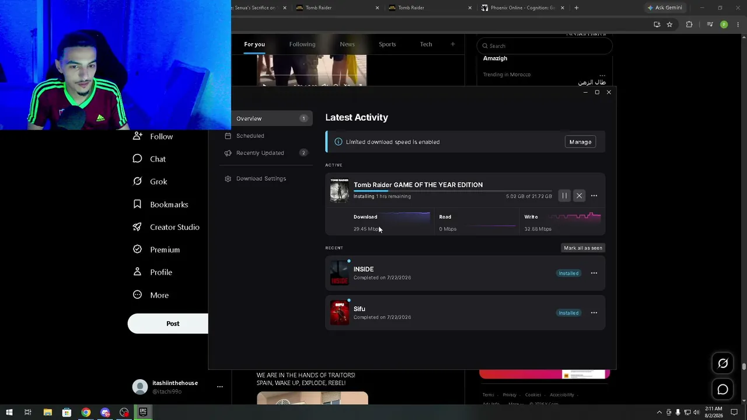Open Bookmarks in the X sidebar
This screenshot has width=747, height=420.
160,205
